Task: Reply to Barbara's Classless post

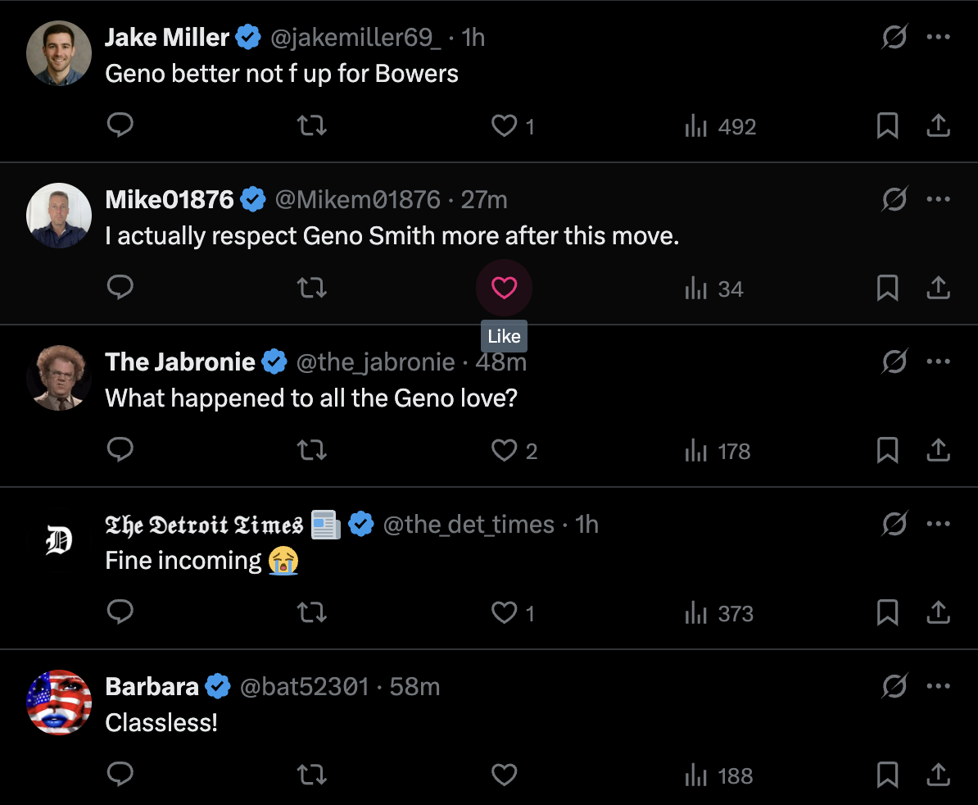Action: pos(120,775)
